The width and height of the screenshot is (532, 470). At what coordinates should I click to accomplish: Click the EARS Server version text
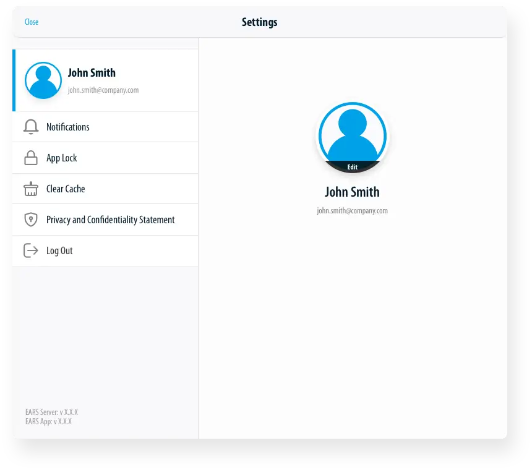tap(51, 412)
